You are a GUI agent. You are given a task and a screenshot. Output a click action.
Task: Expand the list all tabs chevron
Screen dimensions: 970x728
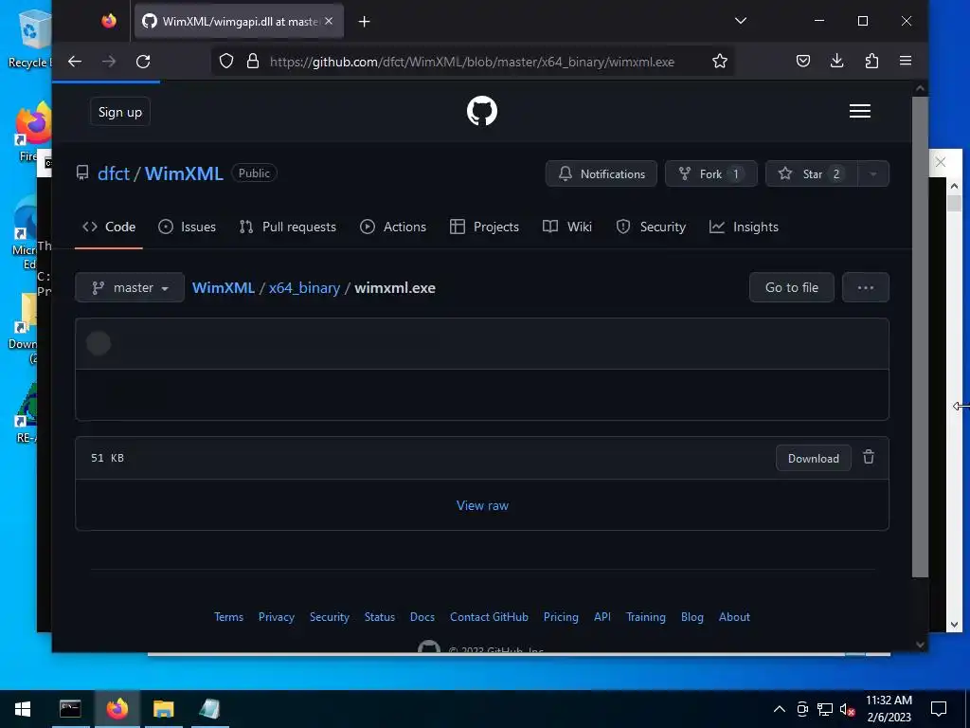pyautogui.click(x=741, y=21)
